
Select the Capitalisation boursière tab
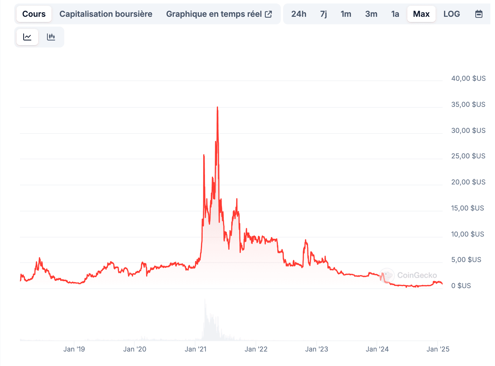point(106,14)
